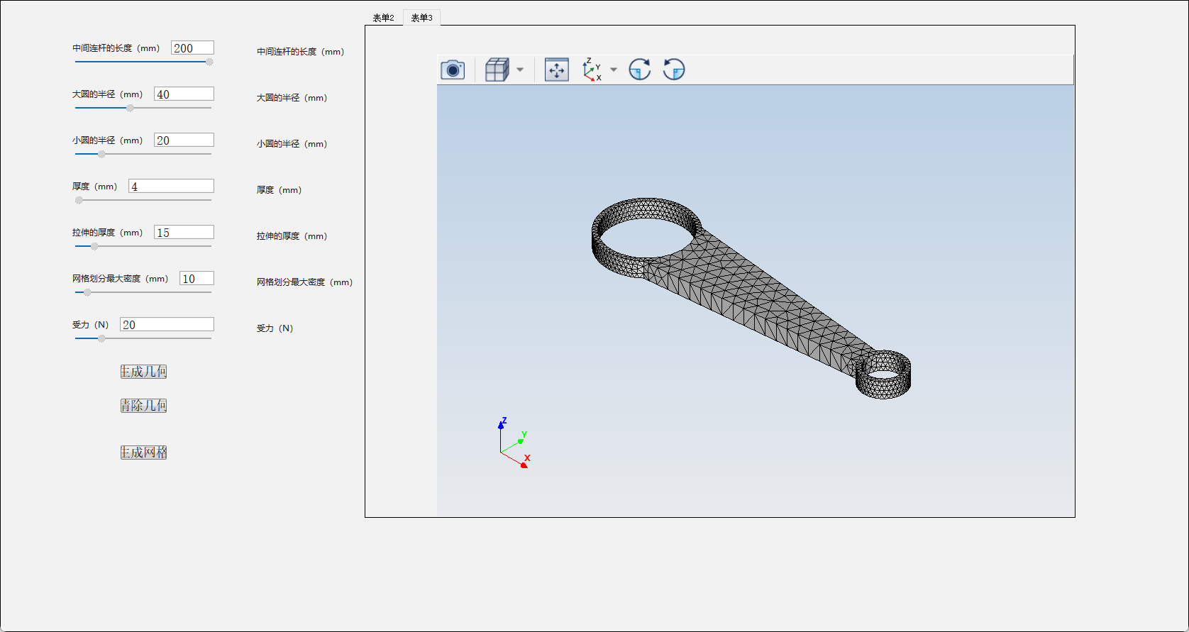Rotate view counterclockwise icon
This screenshot has width=1189, height=632.
point(674,70)
